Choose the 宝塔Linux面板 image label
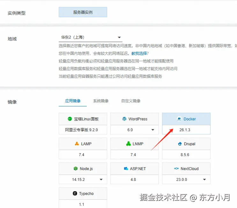237x208 pixels. (86, 119)
